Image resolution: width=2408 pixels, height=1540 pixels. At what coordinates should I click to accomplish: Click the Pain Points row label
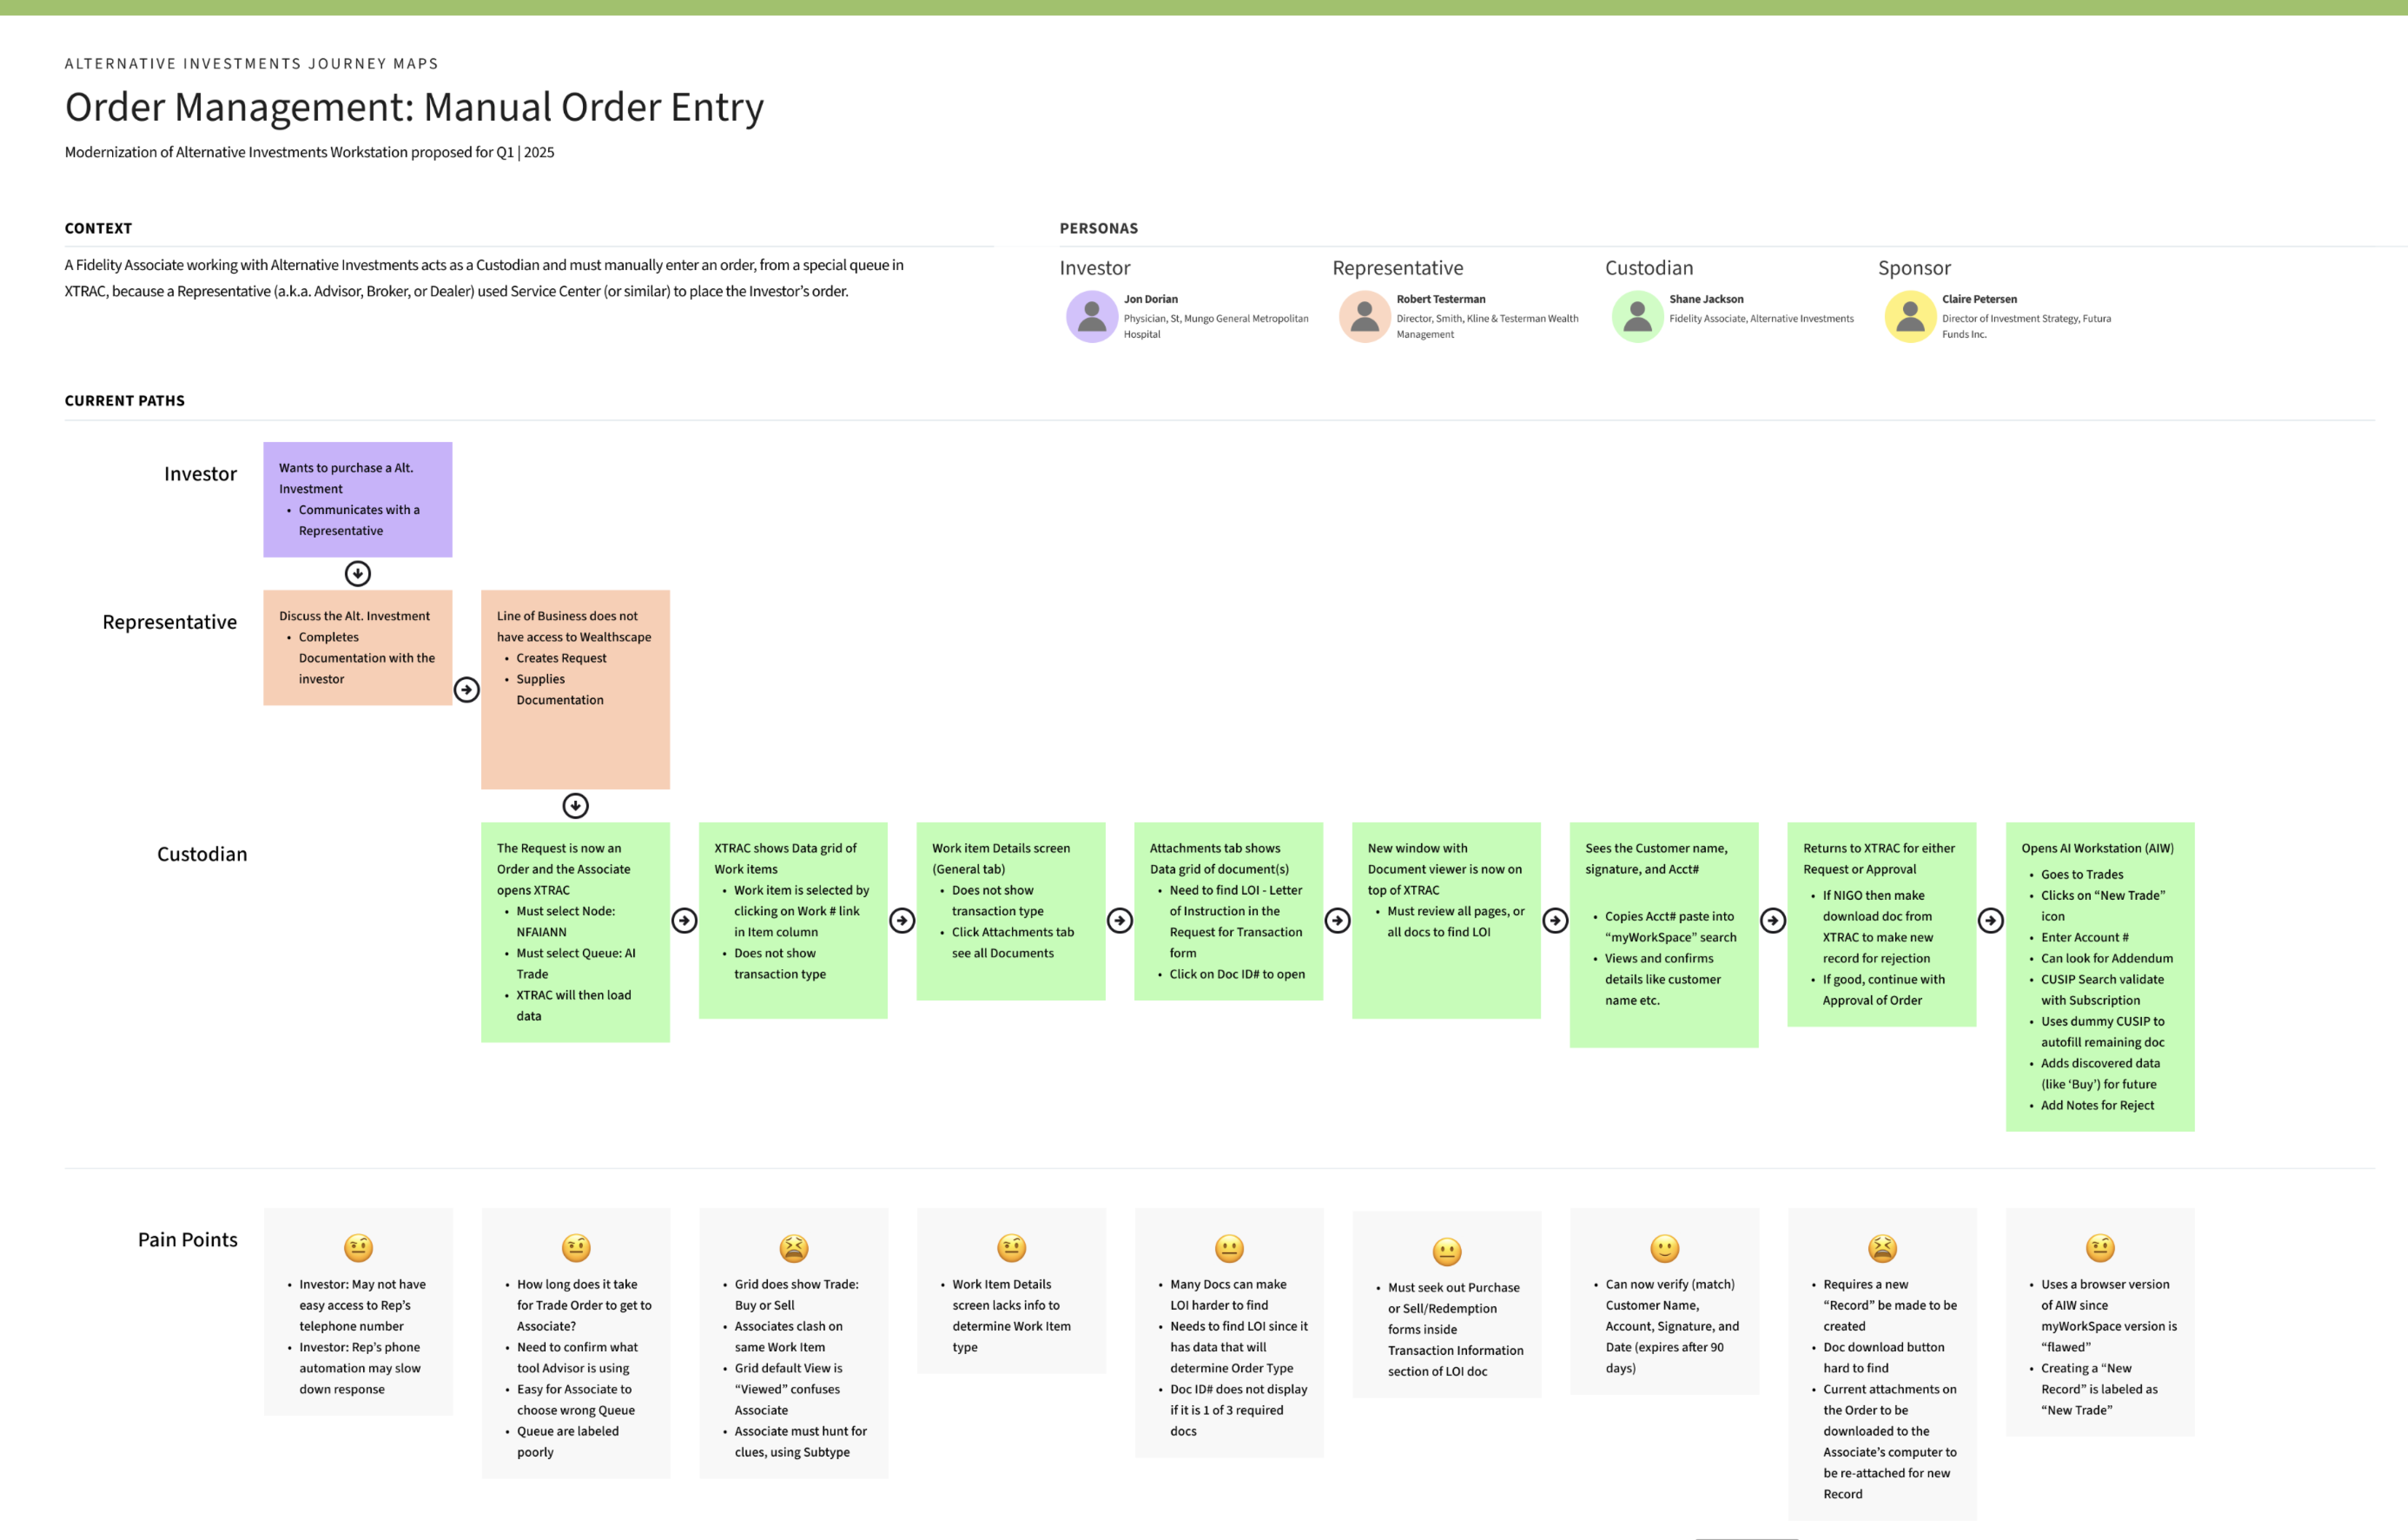click(x=188, y=1239)
